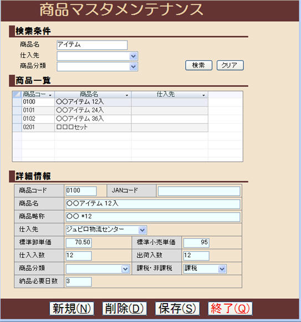
Task: Click the 商品名 detail field ○○アイテム 12入
Action: tap(153, 204)
